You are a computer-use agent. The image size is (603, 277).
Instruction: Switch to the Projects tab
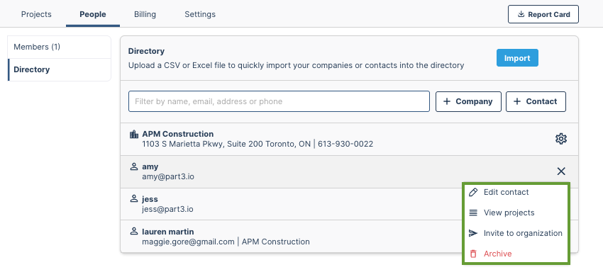(36, 14)
